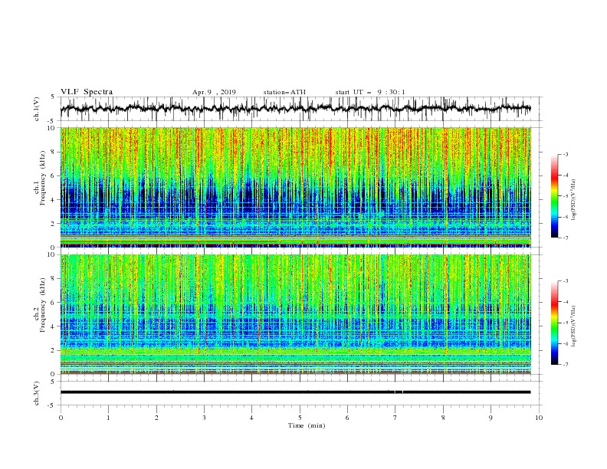Click the ch.1 colorbar "log(PSD)(V²/Hz)" label

coord(574,200)
